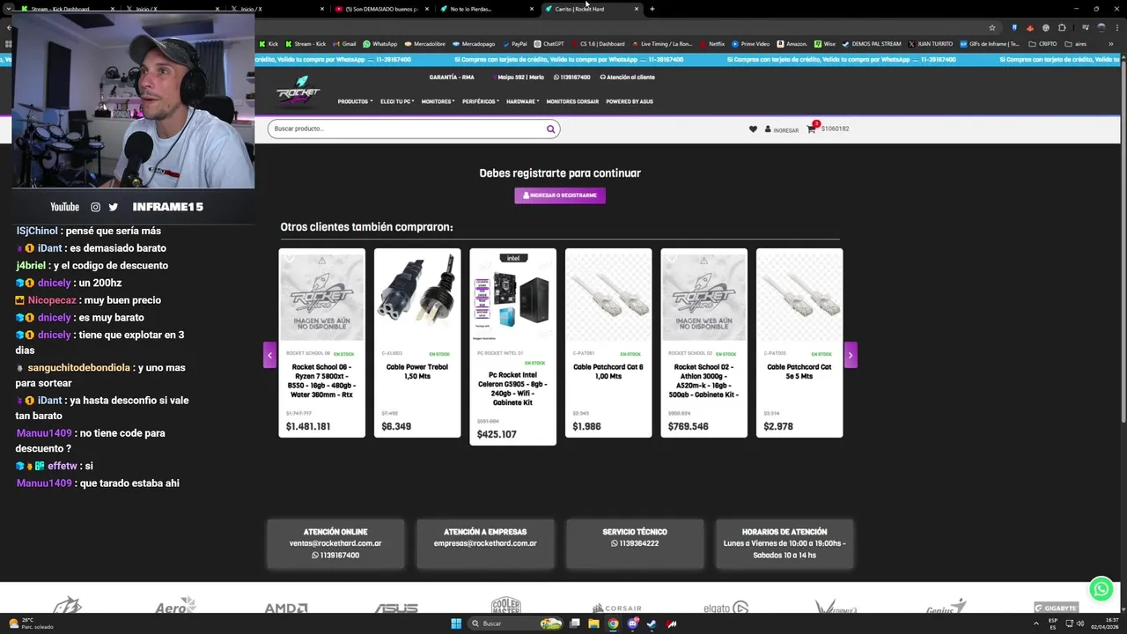Open Mercadolibre bookmark
The image size is (1127, 634).
(x=424, y=43)
